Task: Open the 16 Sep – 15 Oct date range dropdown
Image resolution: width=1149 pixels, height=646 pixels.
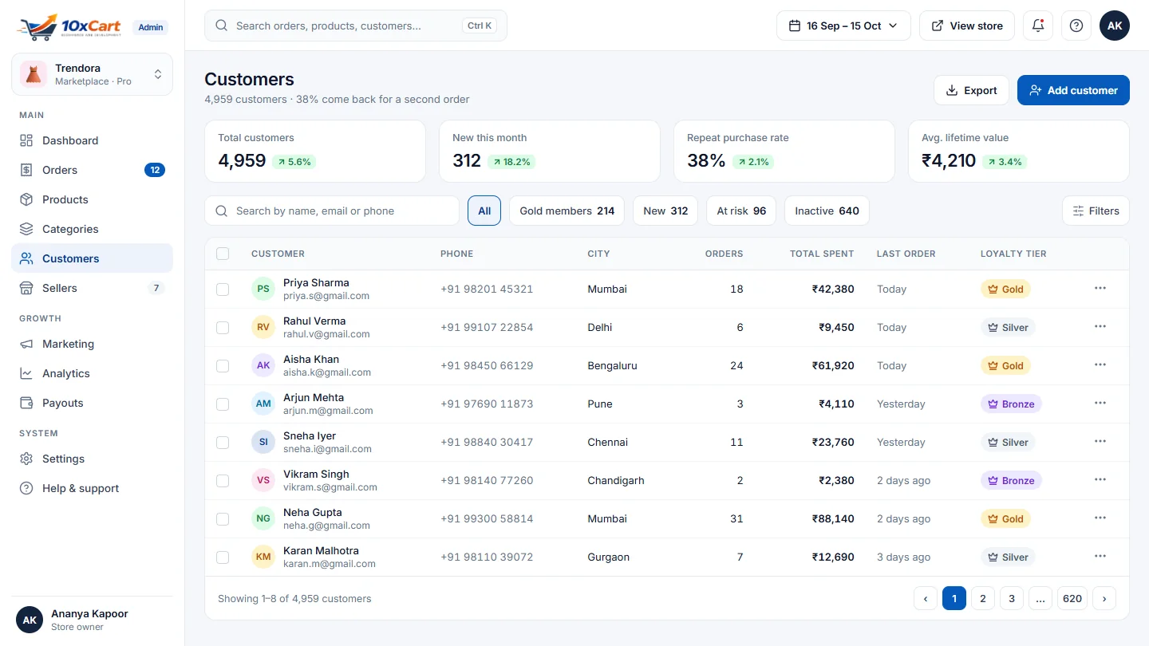Action: pos(843,26)
